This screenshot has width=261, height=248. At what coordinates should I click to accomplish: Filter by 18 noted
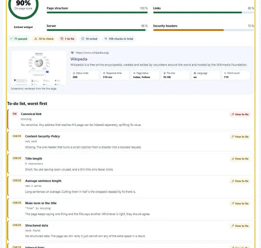click(x=89, y=39)
